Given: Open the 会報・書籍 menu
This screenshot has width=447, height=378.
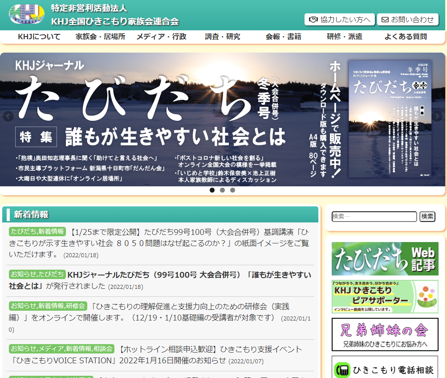Looking at the screenshot, I should tap(284, 37).
